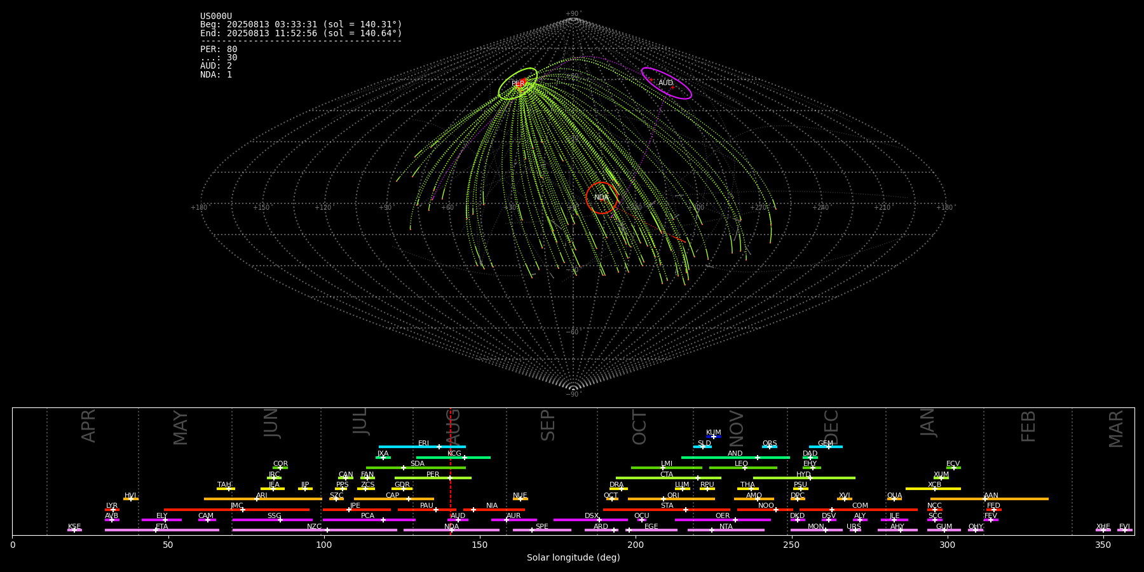Click the '...: 30' sporadic count in legend
This screenshot has height=572, width=1144.
[219, 58]
